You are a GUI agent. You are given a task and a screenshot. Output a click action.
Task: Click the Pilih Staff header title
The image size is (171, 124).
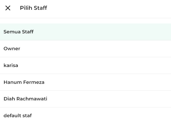[x=33, y=8]
